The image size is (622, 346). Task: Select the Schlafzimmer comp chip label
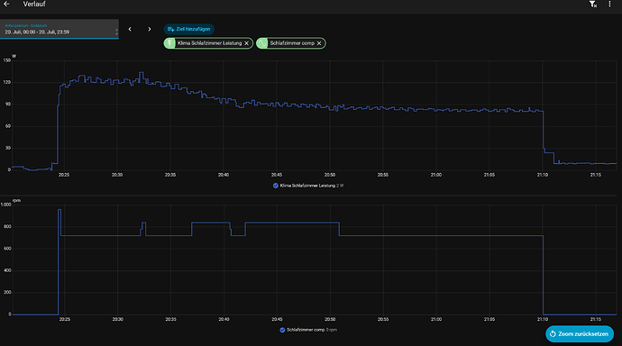click(x=292, y=43)
